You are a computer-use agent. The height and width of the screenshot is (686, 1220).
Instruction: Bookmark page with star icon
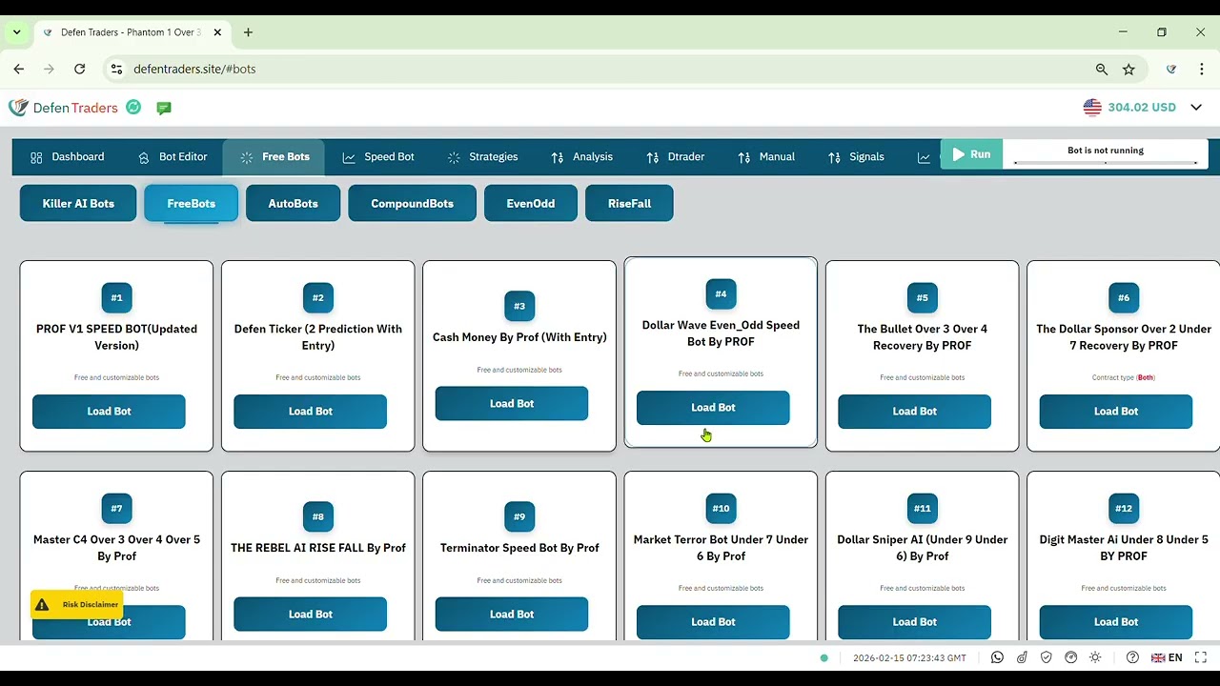click(1128, 70)
